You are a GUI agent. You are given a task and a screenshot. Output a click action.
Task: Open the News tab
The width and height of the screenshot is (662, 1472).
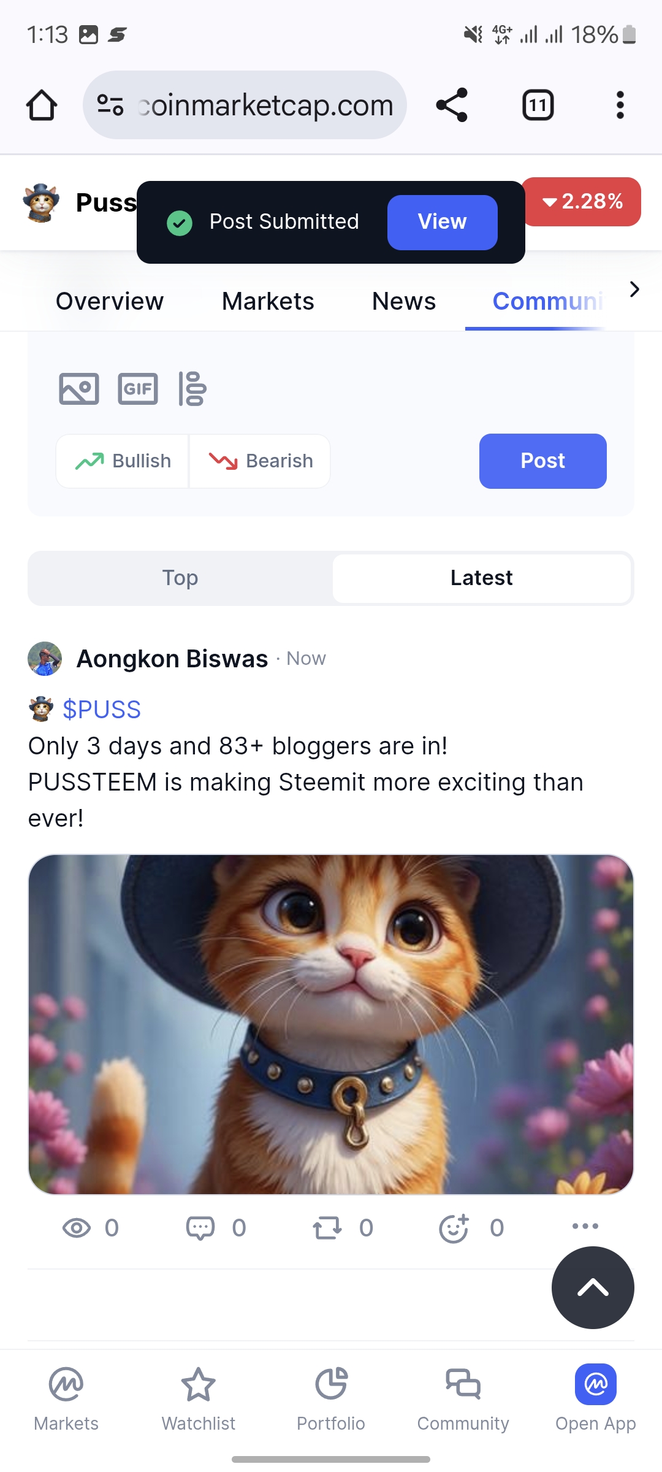[404, 301]
